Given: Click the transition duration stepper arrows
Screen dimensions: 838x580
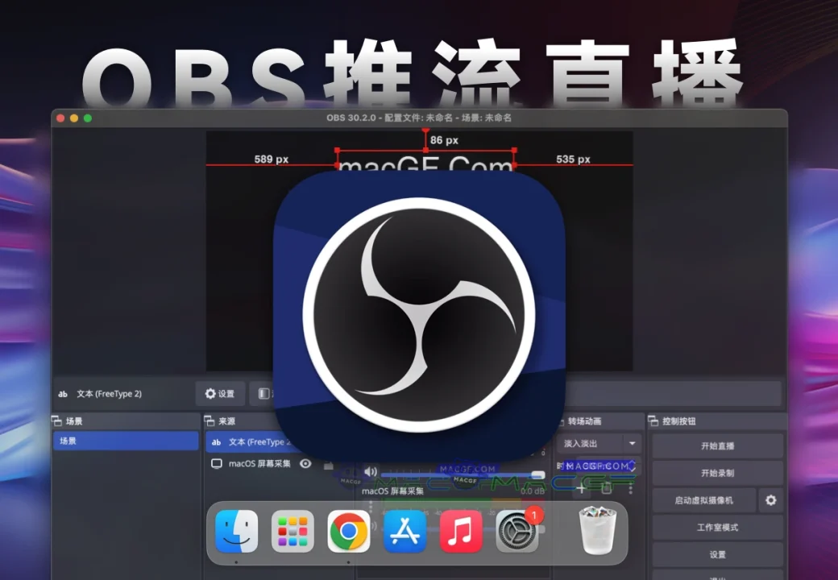Looking at the screenshot, I should point(633,466).
